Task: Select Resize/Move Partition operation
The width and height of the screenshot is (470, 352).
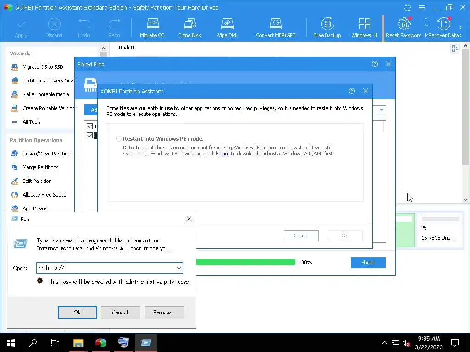Action: click(x=41, y=154)
